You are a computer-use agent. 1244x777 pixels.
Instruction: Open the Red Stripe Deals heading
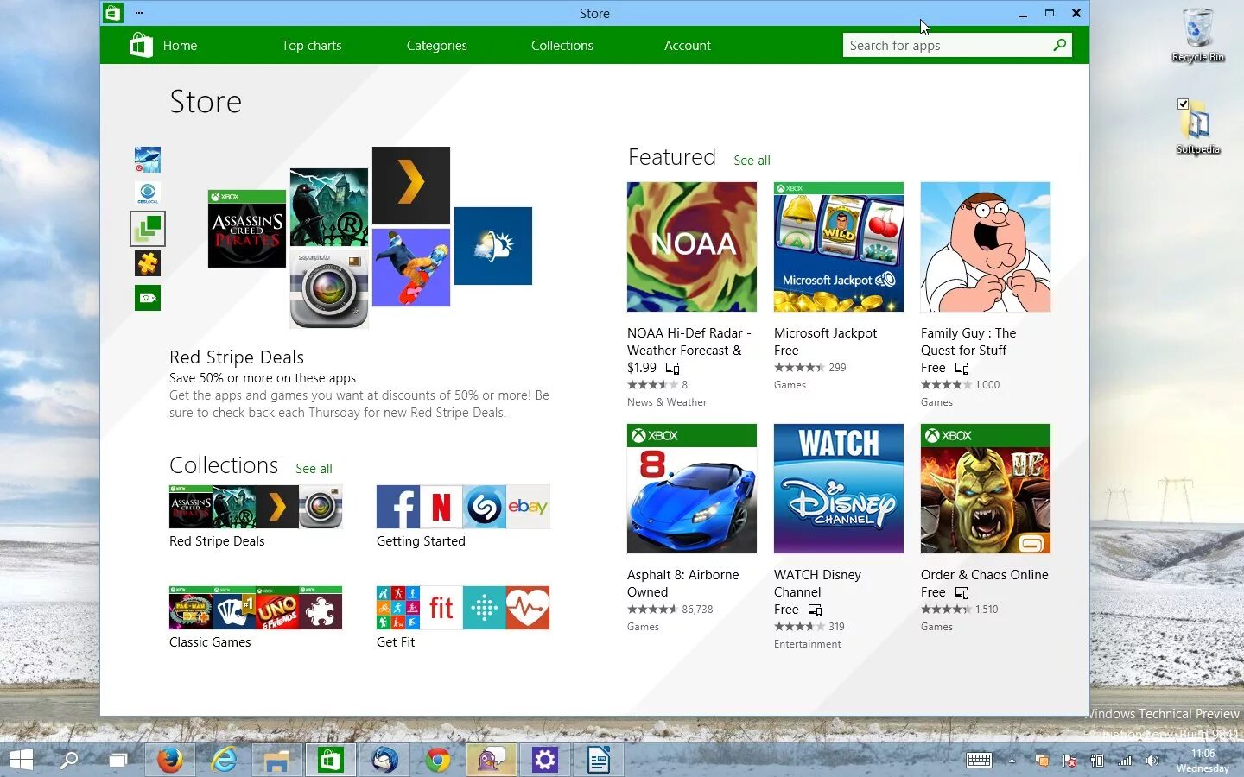click(237, 357)
